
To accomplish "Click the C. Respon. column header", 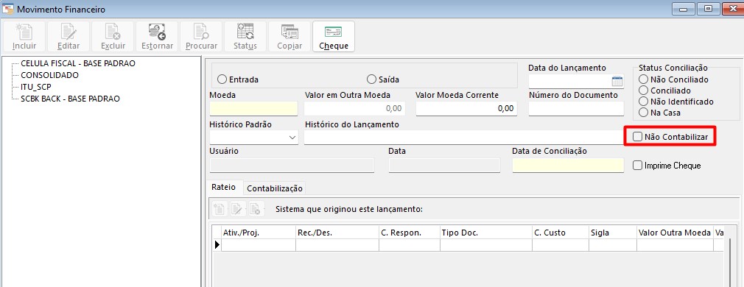I will 410,233.
